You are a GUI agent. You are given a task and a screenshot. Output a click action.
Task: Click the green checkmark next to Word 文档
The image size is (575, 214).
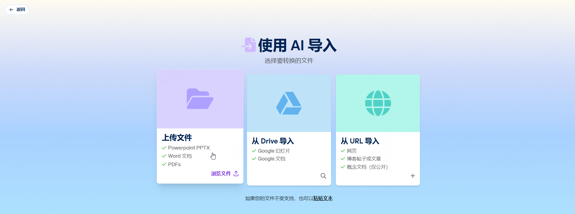point(164,156)
